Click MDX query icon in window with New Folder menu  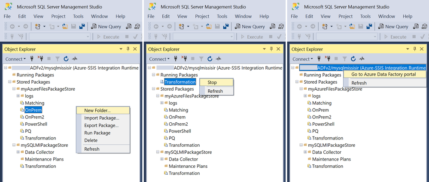137,27
